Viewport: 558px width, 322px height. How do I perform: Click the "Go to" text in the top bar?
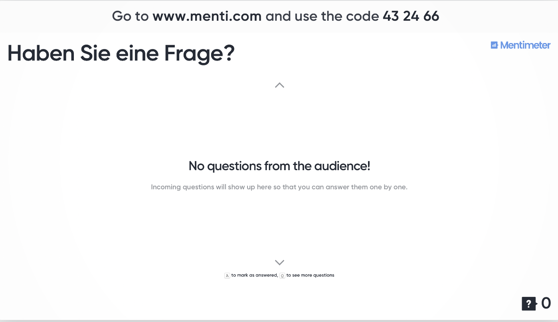pos(131,16)
